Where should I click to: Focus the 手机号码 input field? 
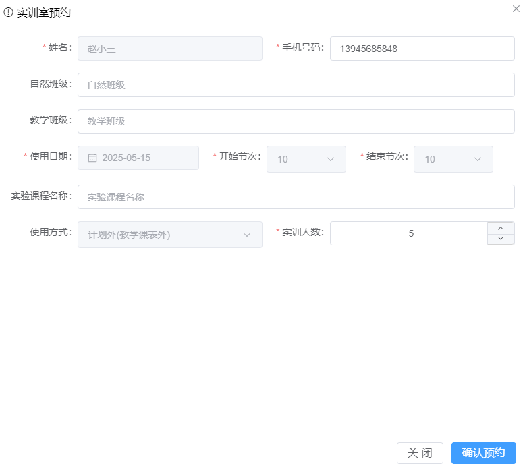[x=422, y=49]
